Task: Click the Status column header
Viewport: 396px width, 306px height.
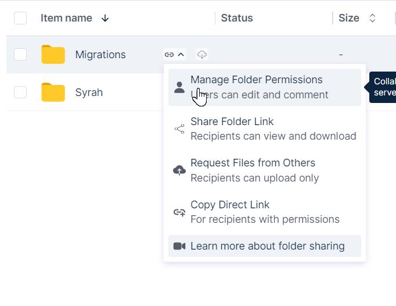Action: [237, 18]
